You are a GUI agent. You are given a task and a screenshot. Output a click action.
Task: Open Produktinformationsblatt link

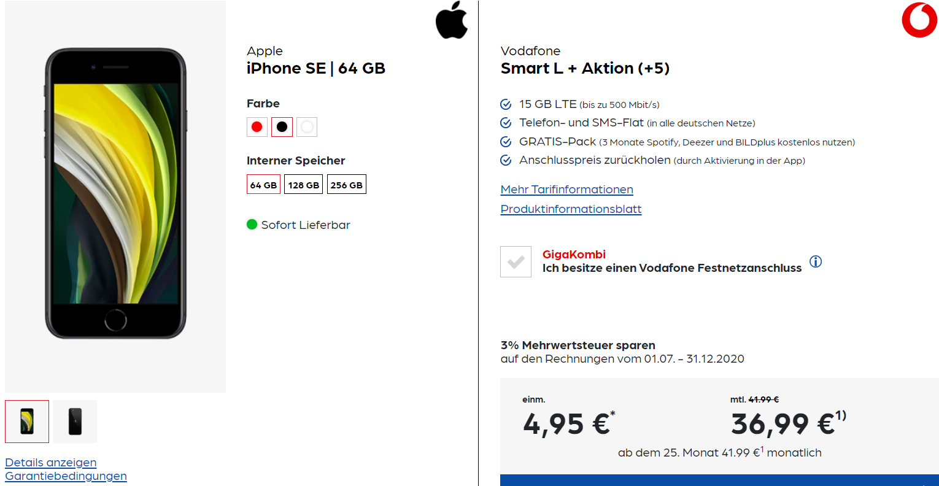[x=571, y=209]
